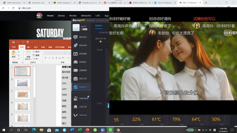Image resolution: width=237 pixels, height=133 pixels.
Task: Click the PowerPoint redo/repeat icon
Action: point(23,42)
